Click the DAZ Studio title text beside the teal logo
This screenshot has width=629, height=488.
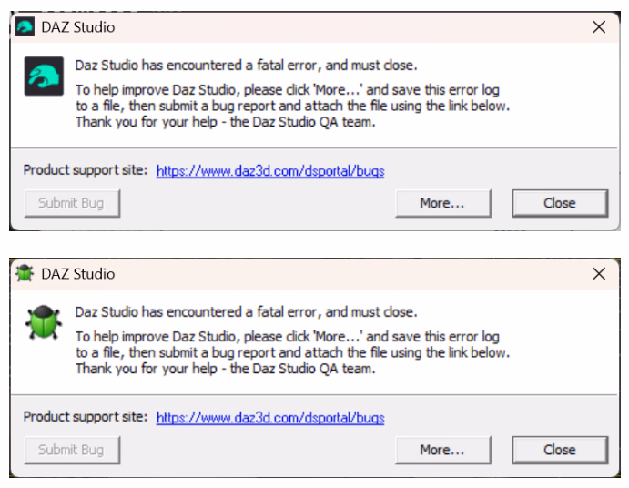pyautogui.click(x=78, y=27)
